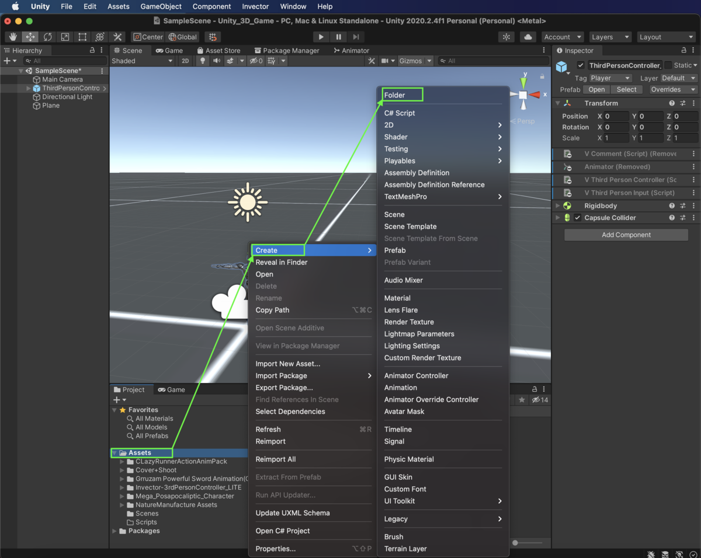Switch to the Animator tab
The height and width of the screenshot is (558, 701).
(351, 50)
